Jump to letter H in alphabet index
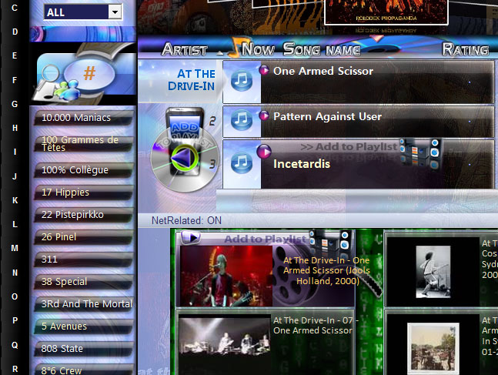The width and height of the screenshot is (498, 375). point(15,128)
